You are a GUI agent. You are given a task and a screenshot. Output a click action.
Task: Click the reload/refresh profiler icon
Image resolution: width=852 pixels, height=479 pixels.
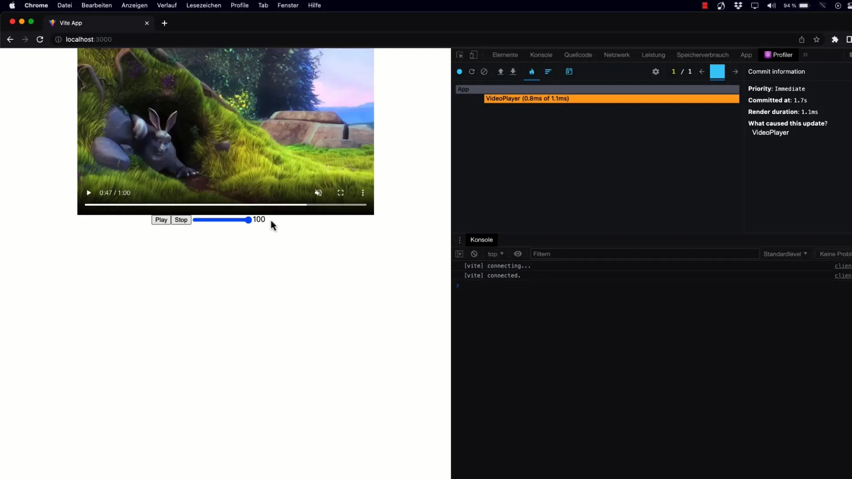(472, 71)
